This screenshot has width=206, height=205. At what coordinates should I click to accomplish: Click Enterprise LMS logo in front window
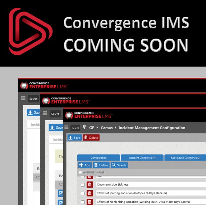pos(89,115)
